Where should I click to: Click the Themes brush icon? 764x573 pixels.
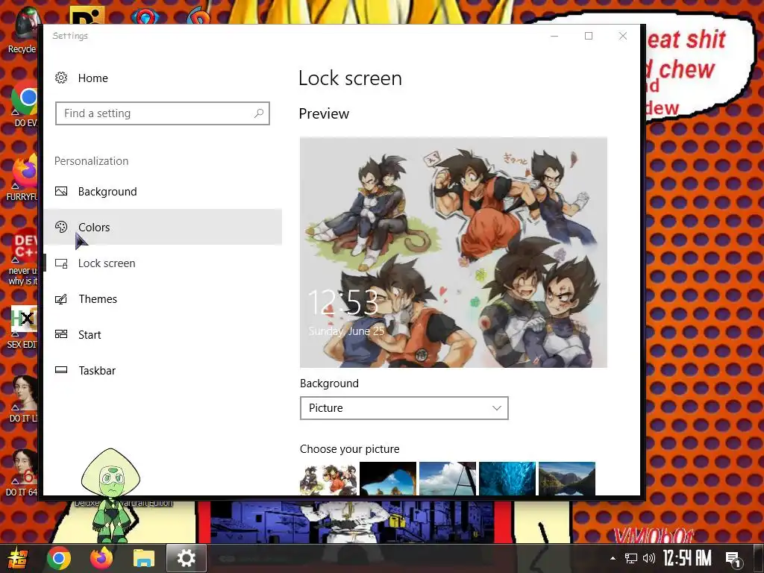[61, 298]
